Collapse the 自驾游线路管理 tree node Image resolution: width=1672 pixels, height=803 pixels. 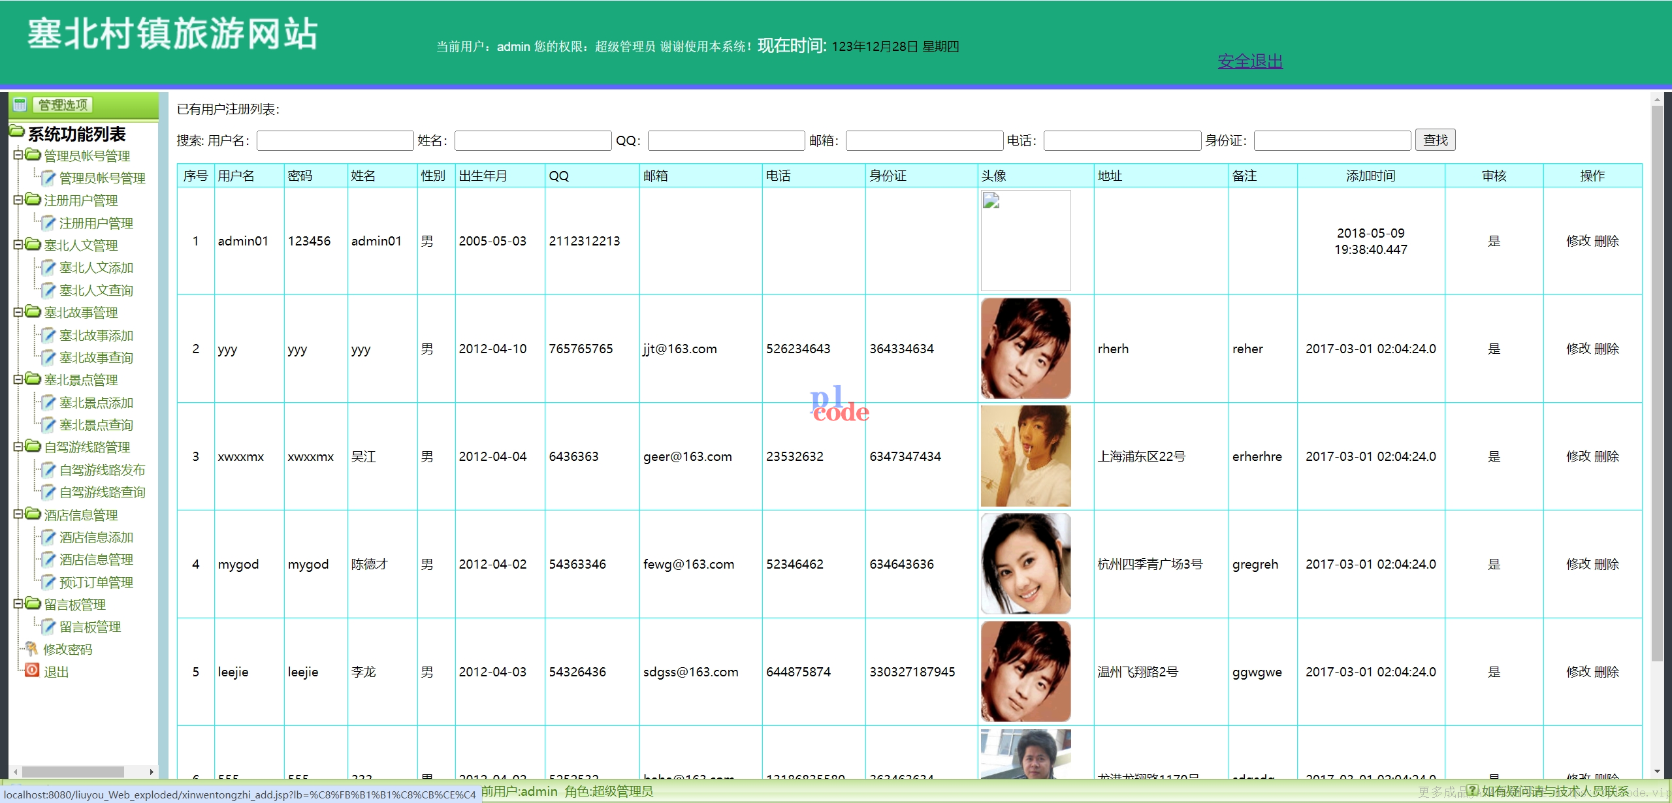18,447
